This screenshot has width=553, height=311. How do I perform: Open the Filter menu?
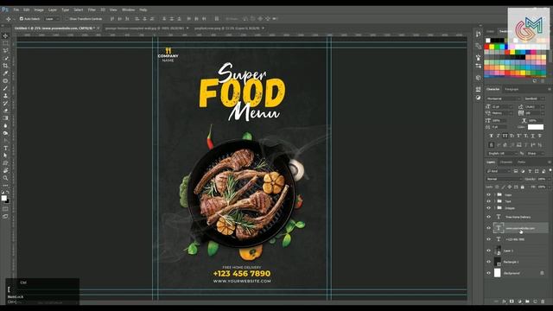(92, 10)
